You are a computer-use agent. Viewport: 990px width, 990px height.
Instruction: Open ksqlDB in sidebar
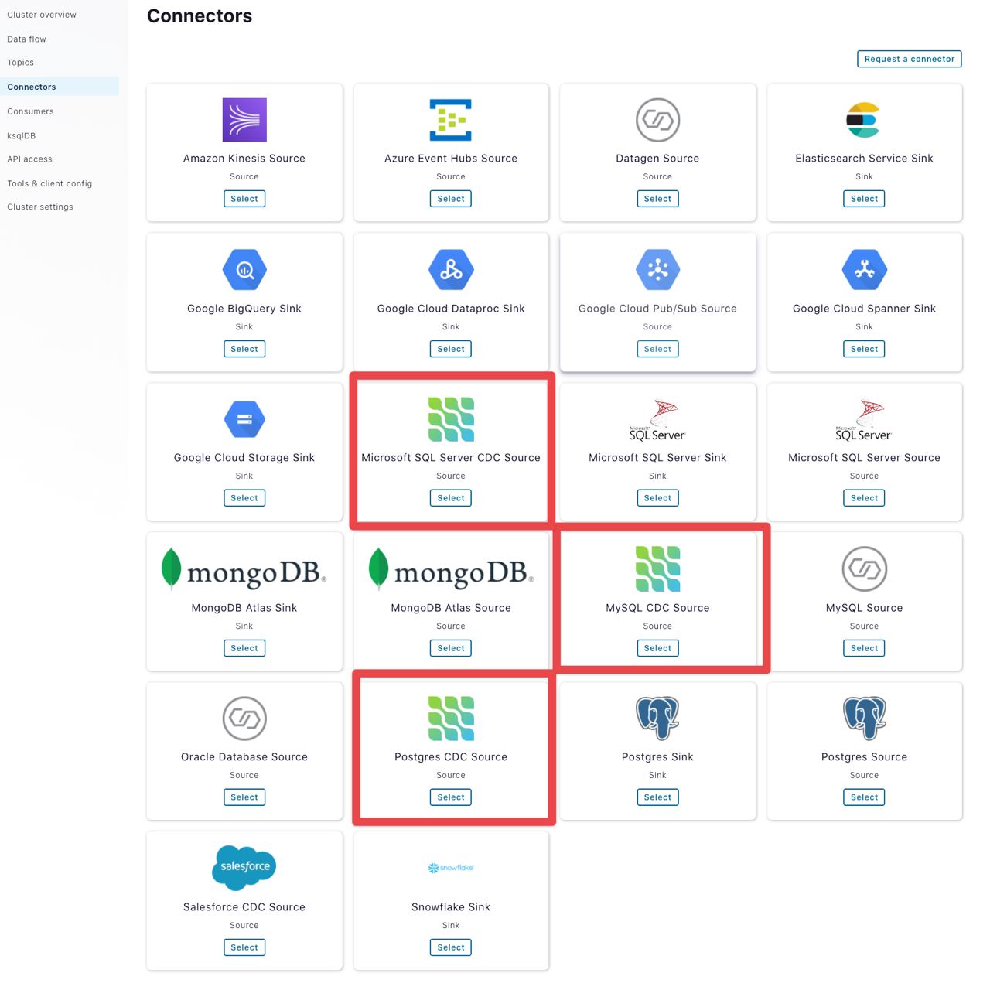[x=21, y=135]
